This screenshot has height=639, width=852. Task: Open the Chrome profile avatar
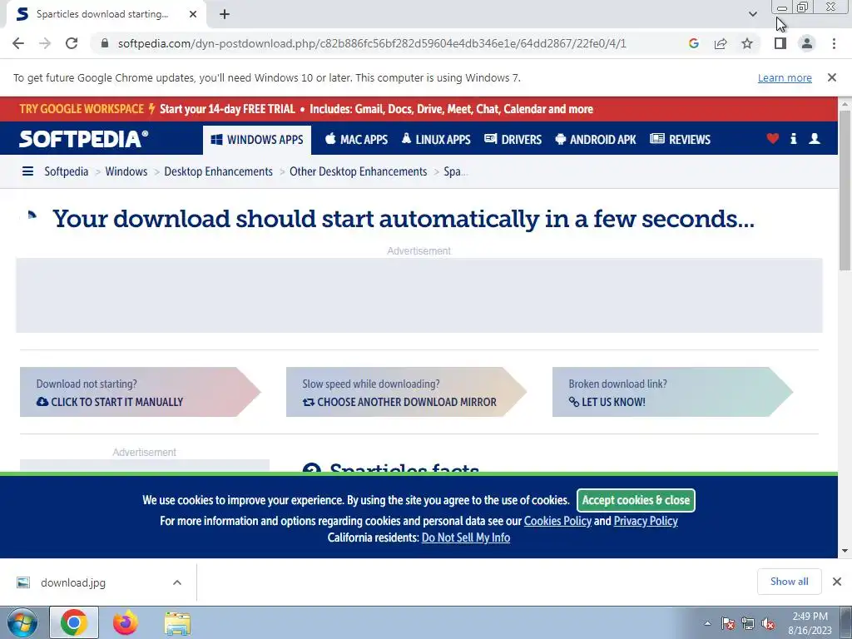click(x=807, y=43)
